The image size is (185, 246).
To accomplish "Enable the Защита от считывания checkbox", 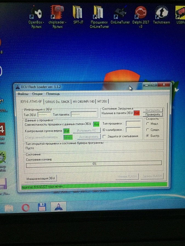I will [104, 136].
